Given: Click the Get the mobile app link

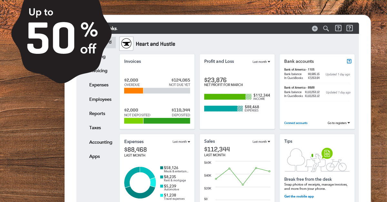Looking at the screenshot, I should [x=299, y=196].
